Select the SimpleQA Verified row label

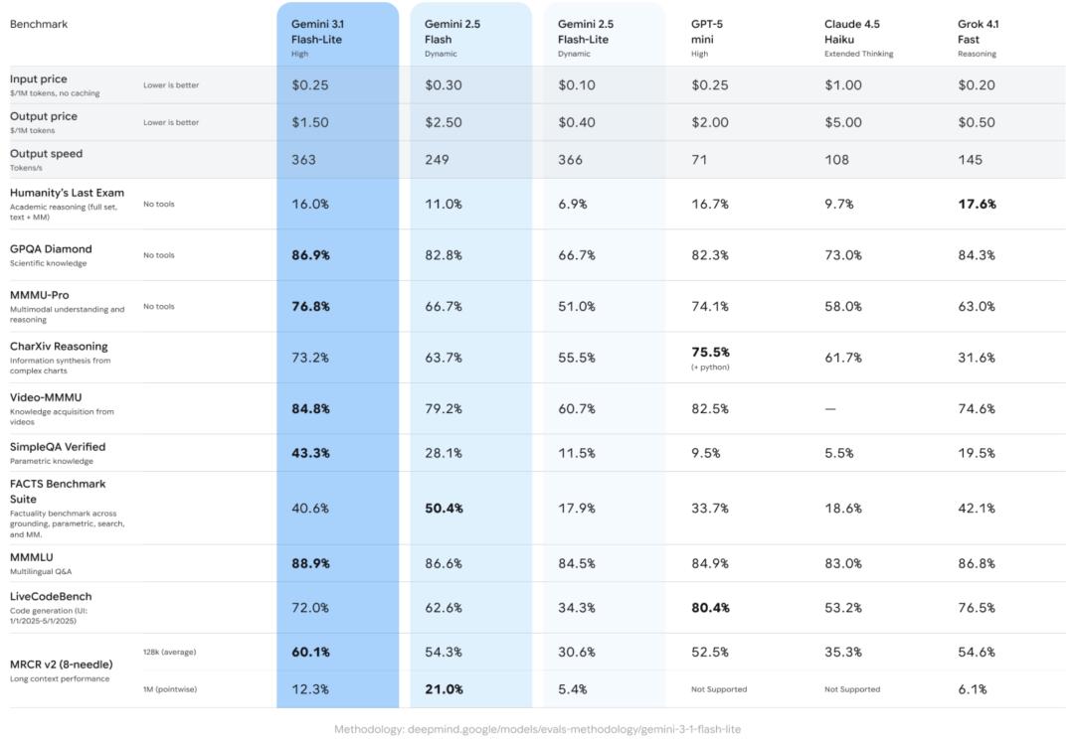click(58, 447)
